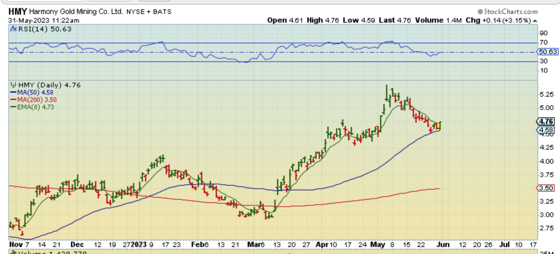
Task: Click the Apr label on the date axis
Action: pyautogui.click(x=322, y=245)
